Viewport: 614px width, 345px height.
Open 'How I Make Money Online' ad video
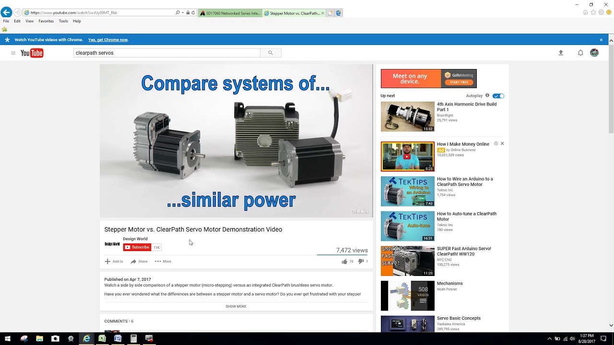coord(408,156)
